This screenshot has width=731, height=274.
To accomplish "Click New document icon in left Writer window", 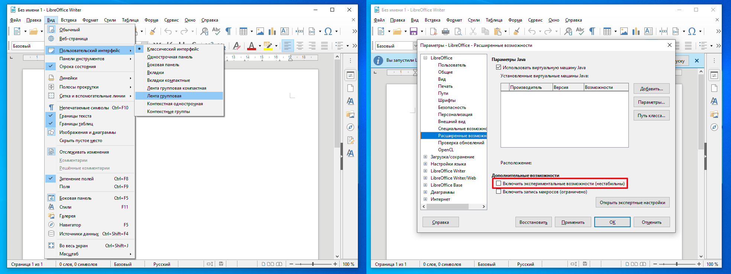I will pos(17,31).
